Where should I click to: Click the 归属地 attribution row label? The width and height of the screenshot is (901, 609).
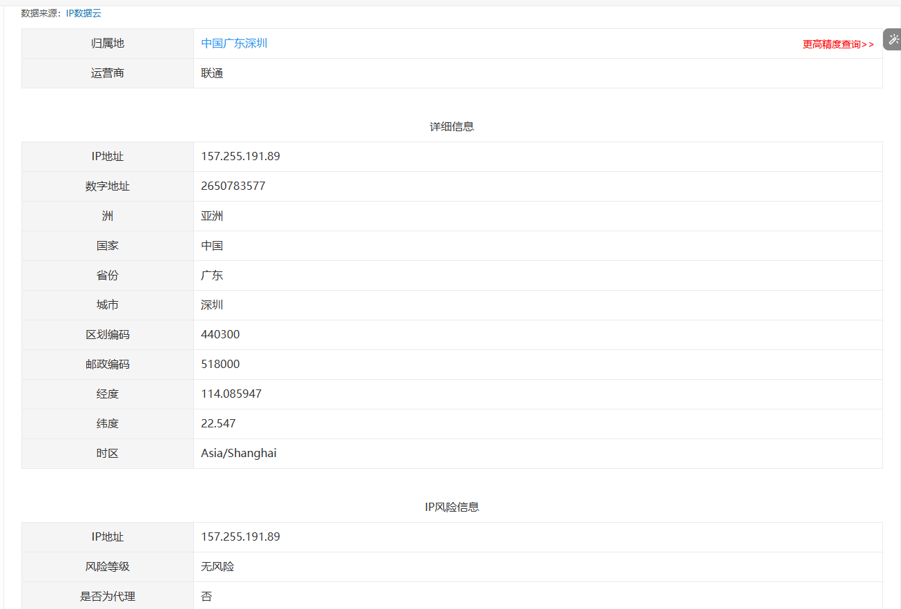tap(107, 43)
